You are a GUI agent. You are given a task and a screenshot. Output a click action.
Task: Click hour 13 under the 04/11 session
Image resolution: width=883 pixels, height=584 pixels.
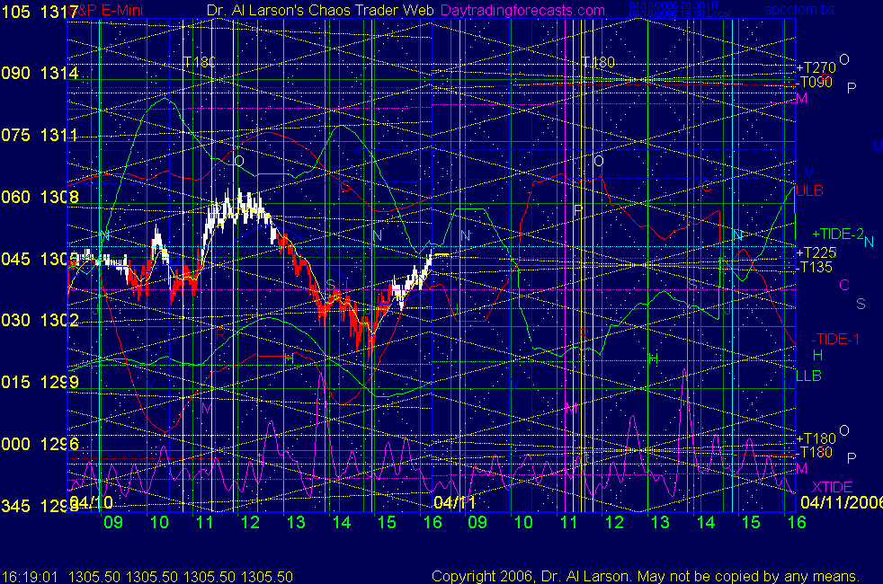(x=660, y=522)
